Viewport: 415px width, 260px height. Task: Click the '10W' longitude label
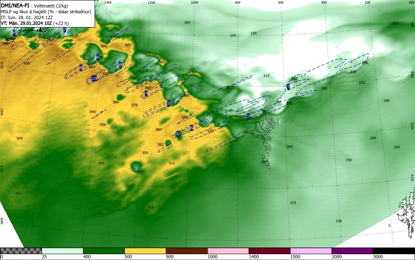pos(195,2)
